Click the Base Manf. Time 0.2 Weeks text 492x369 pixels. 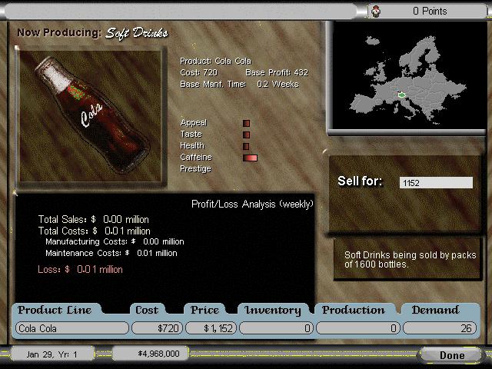[x=239, y=84]
